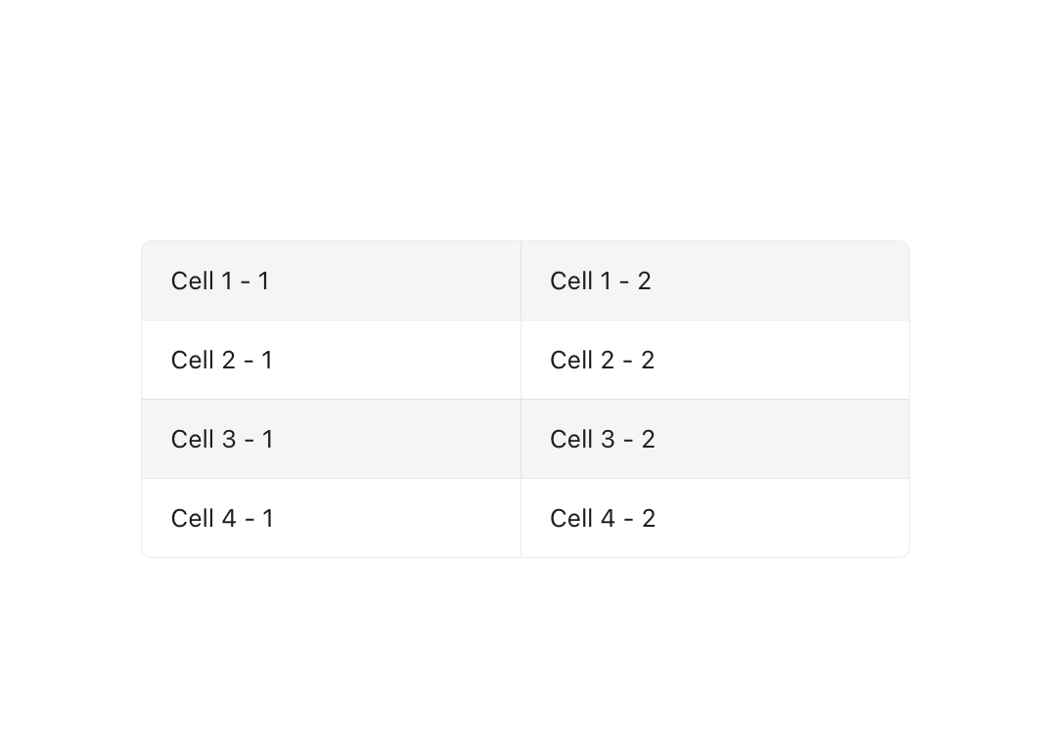1041x731 pixels.
Task: Click the table's top-left rounded corner
Action: [146, 245]
